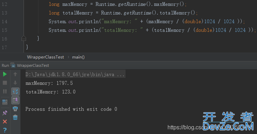Click (double) cast on line 14
257x134 pixels.
point(193,21)
